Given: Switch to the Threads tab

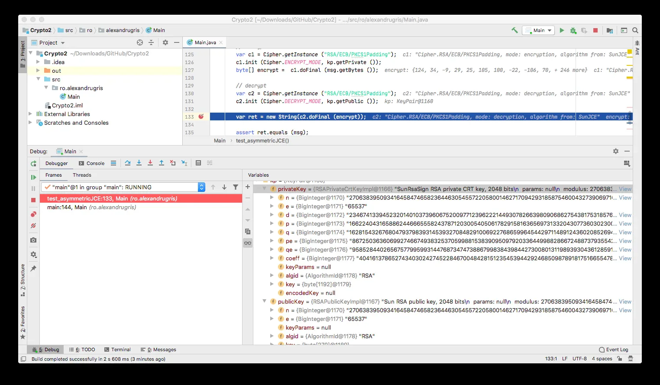Looking at the screenshot, I should point(82,175).
